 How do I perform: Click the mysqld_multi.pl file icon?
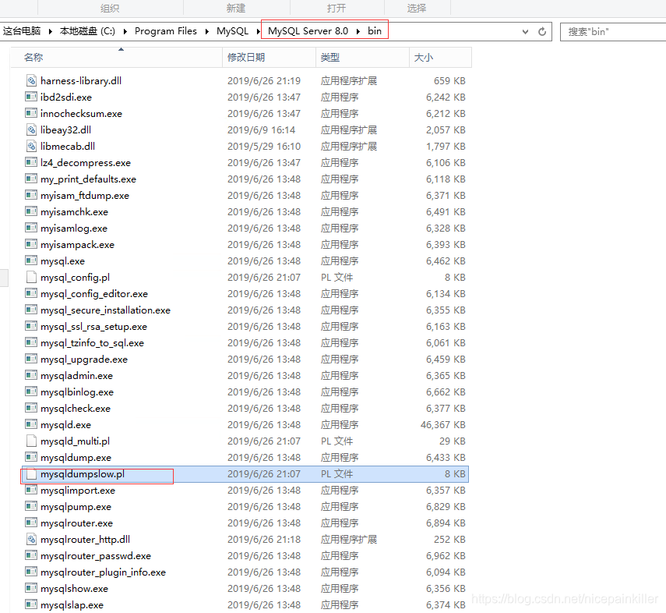(x=31, y=441)
